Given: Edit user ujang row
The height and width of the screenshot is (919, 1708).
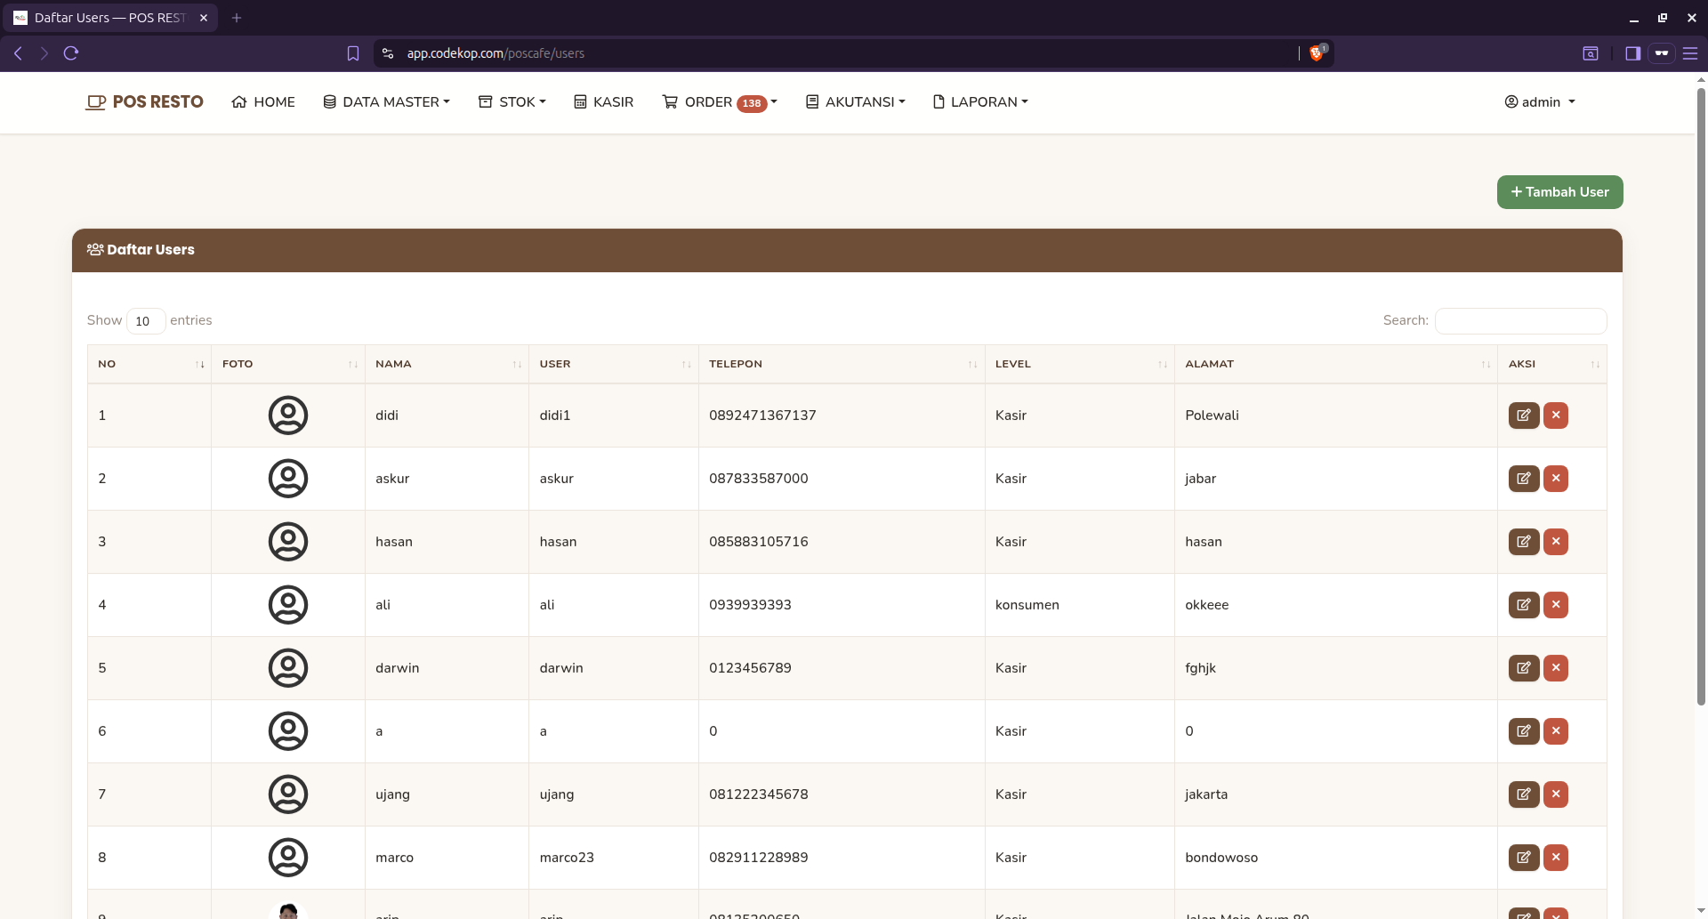Looking at the screenshot, I should [1523, 794].
